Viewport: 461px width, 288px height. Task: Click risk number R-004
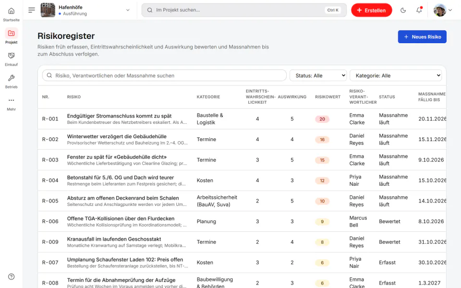click(x=50, y=180)
